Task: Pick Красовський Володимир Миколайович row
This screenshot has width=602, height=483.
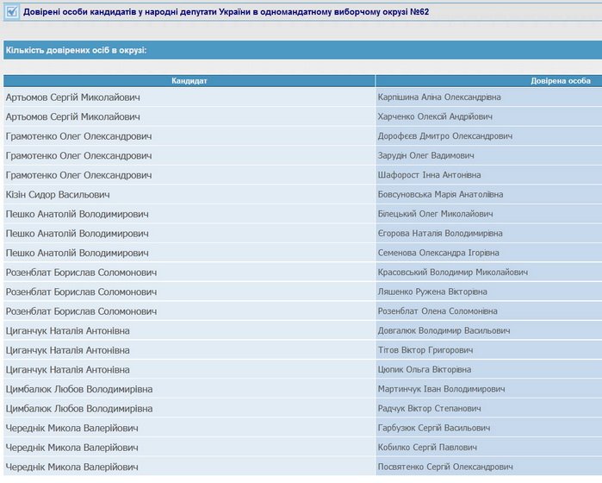Action: tap(453, 272)
